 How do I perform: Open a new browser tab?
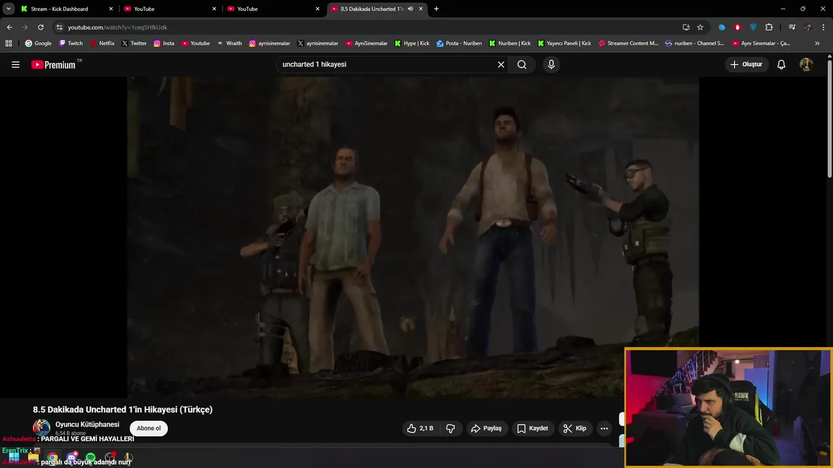pos(436,9)
